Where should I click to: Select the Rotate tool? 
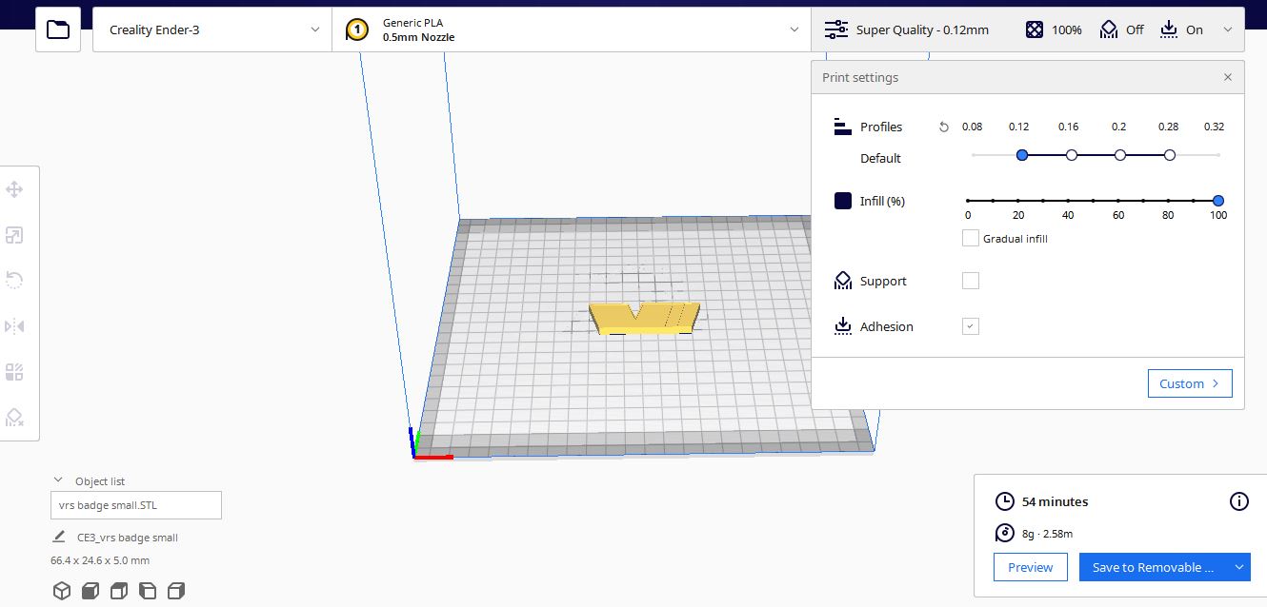pyautogui.click(x=15, y=280)
